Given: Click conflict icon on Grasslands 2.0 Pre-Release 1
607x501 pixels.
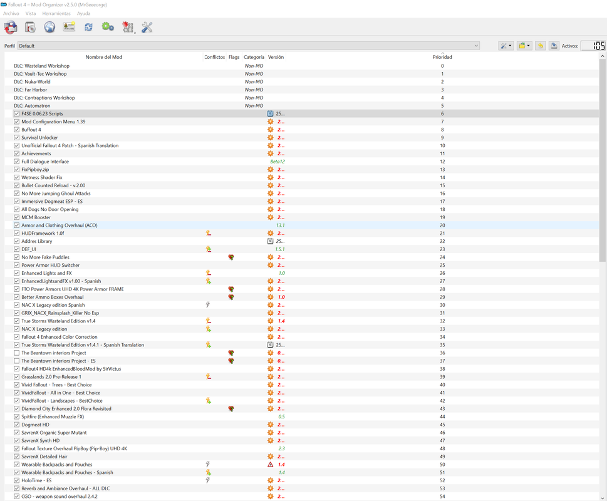Looking at the screenshot, I should click(x=208, y=377).
